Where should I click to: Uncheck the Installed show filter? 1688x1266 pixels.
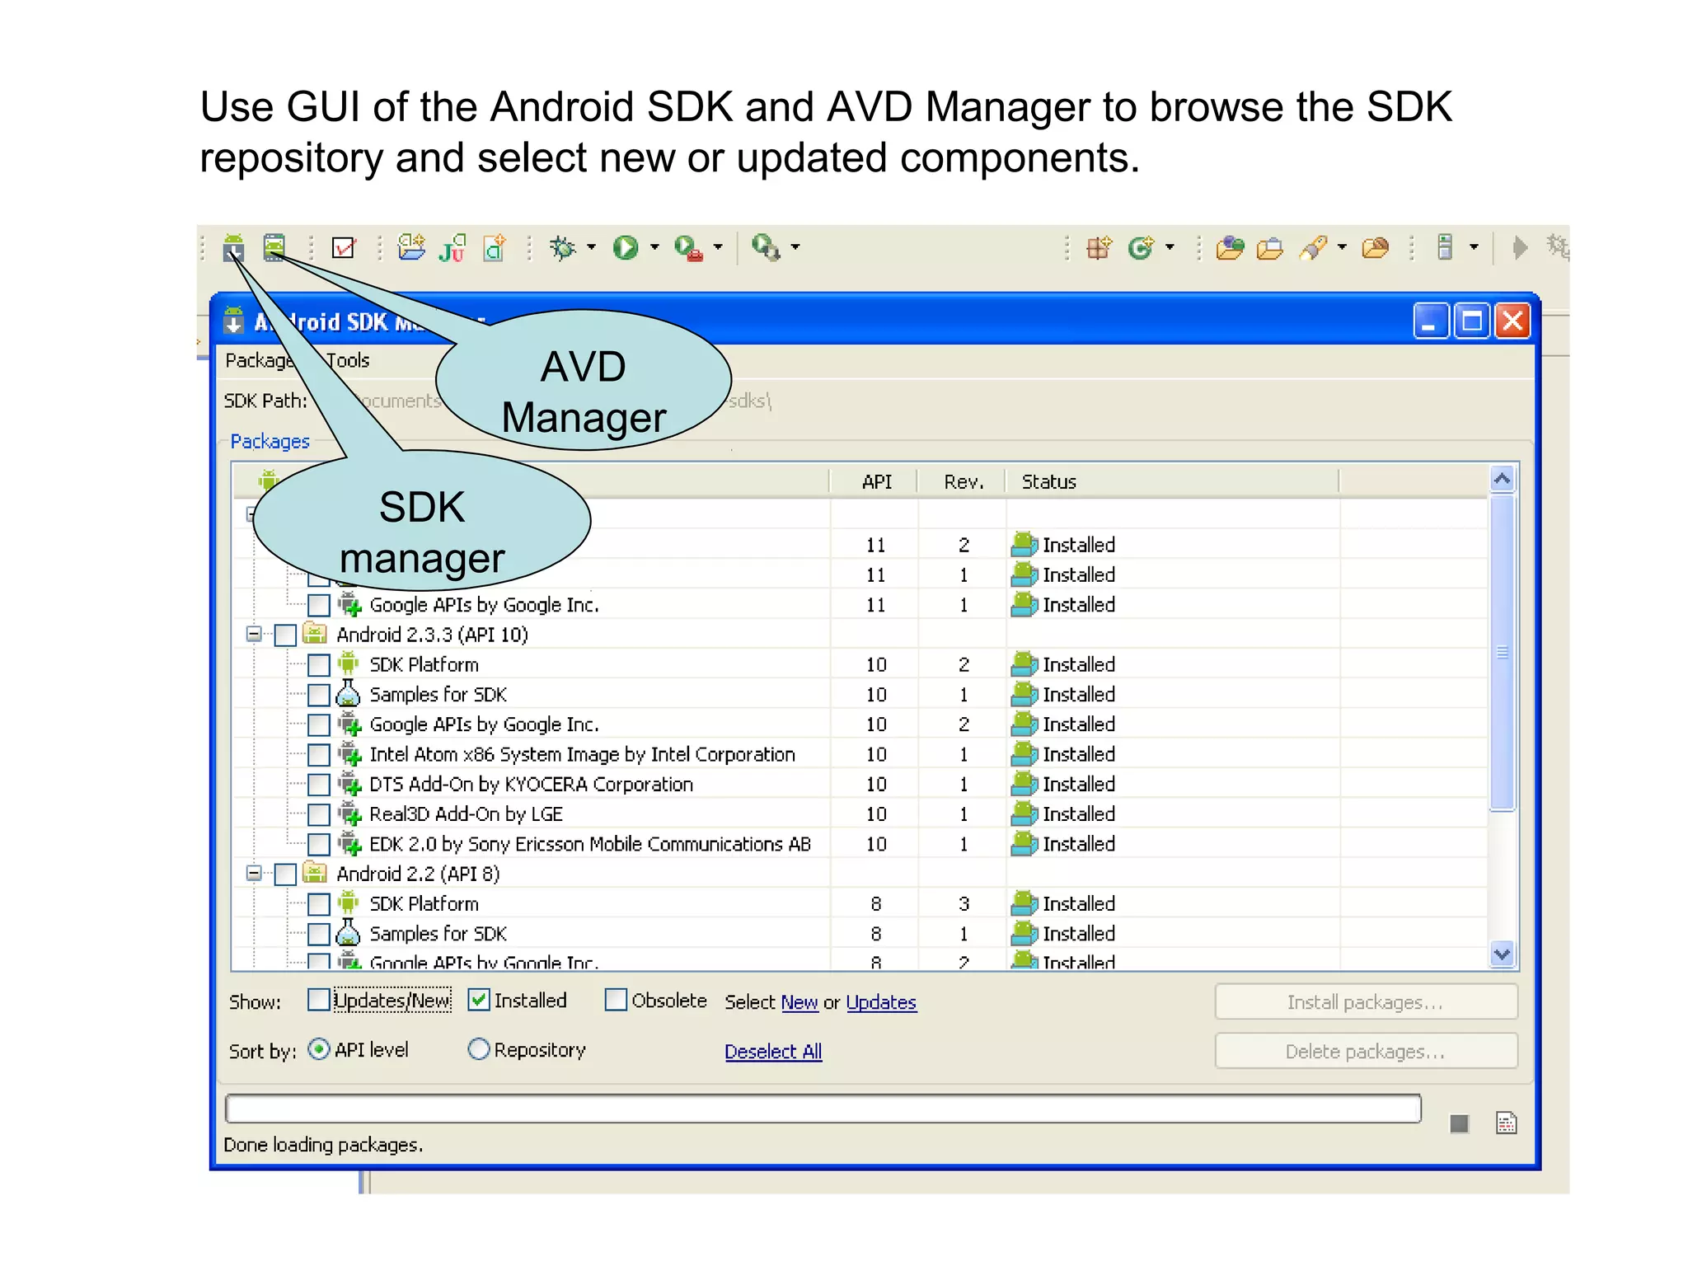pos(479,1000)
